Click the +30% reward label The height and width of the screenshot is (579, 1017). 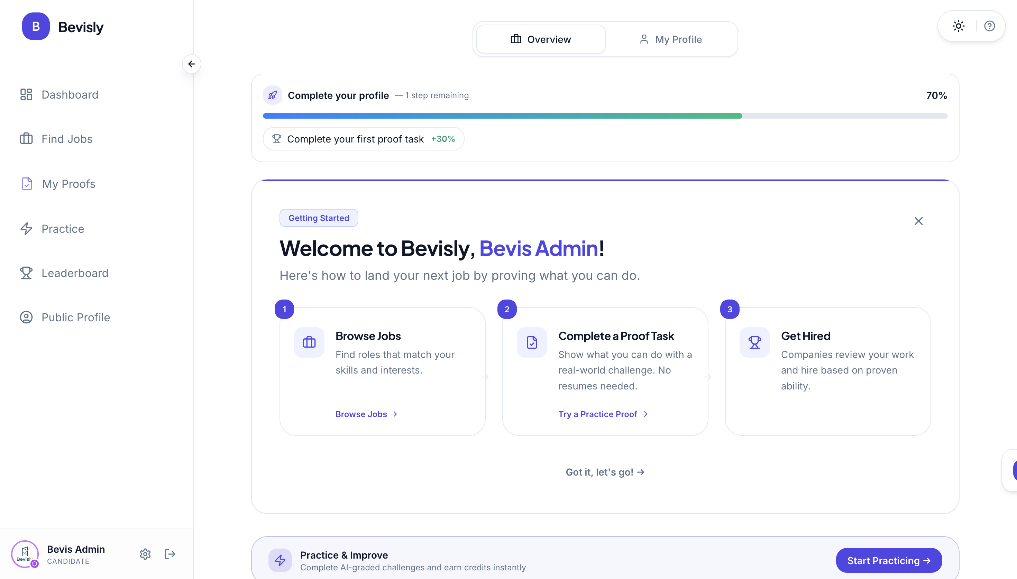(443, 139)
